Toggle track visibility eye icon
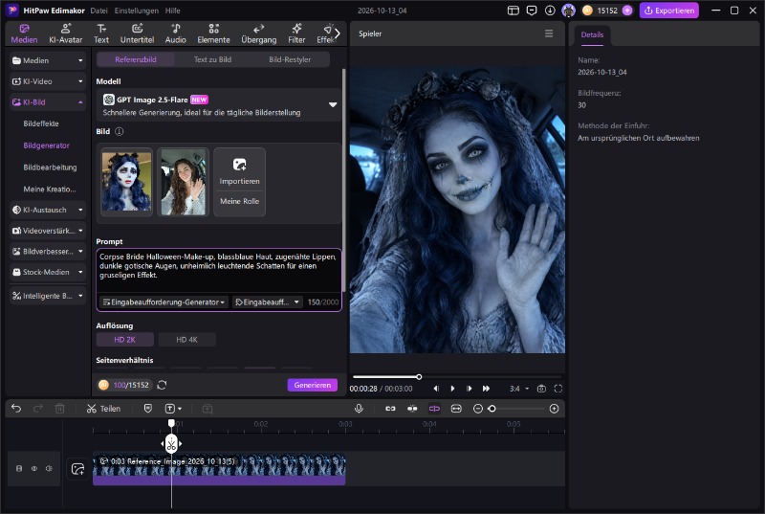Screen dimensions: 765x514 [34, 469]
